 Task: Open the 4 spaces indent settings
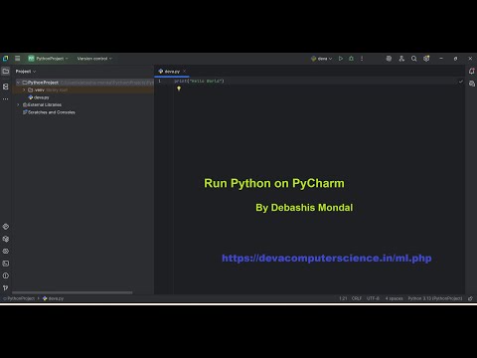point(394,298)
